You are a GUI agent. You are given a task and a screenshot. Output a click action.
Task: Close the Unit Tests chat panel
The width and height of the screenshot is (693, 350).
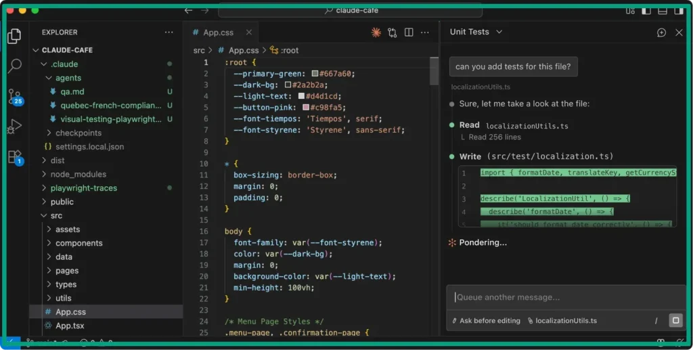[679, 32]
